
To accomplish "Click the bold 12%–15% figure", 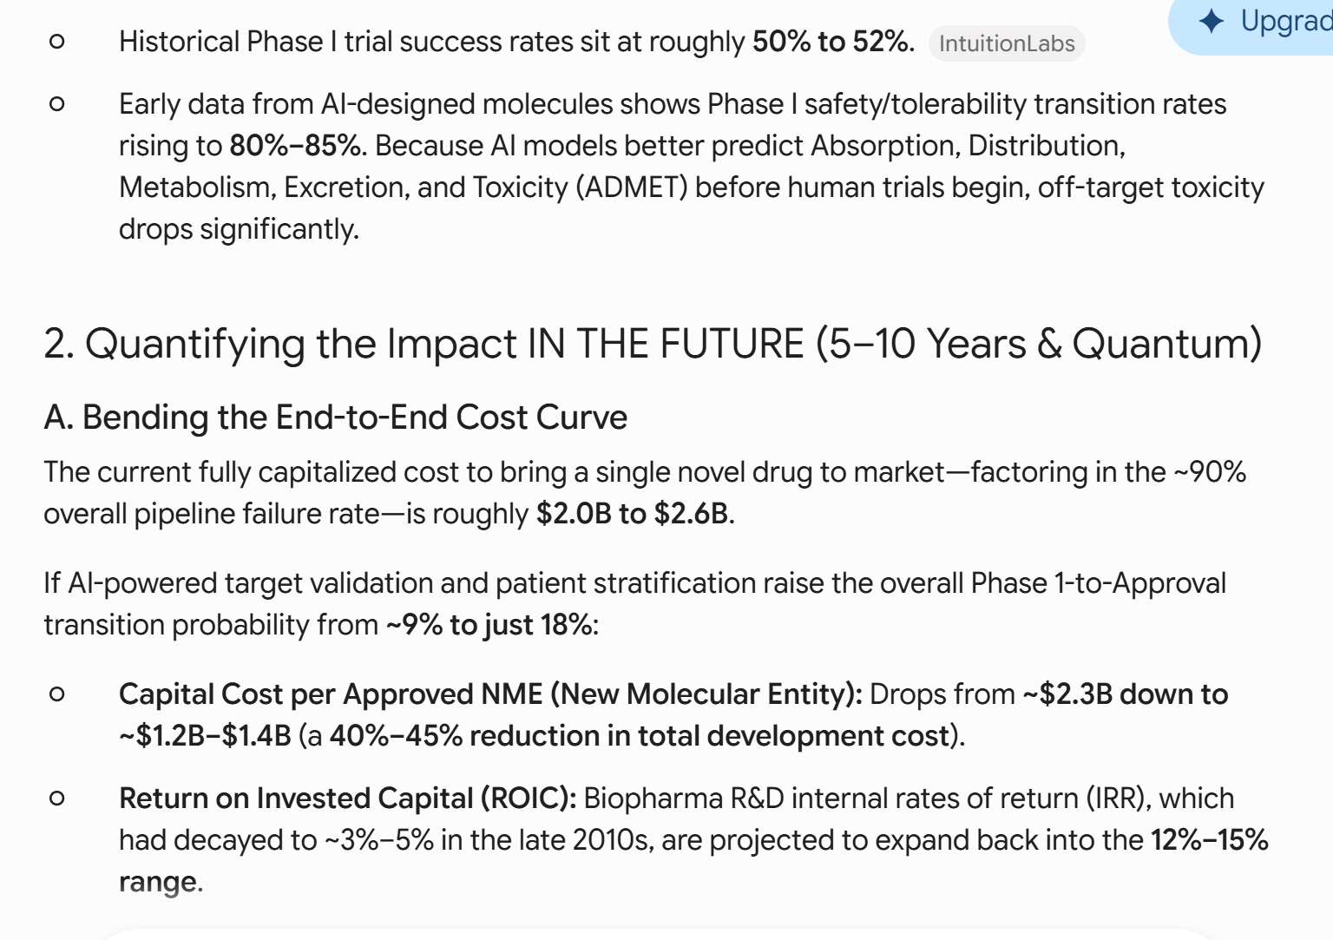I will coord(1210,840).
